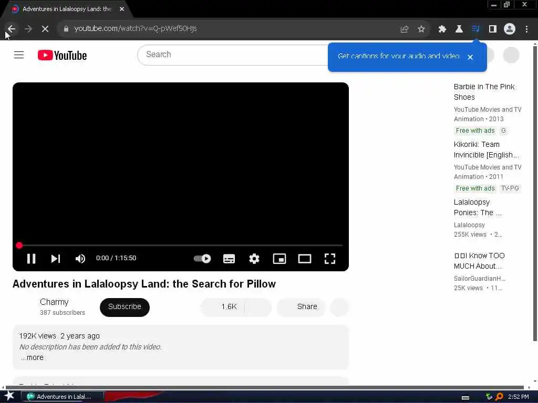
Task: Pause the video
Action: [x=31, y=258]
